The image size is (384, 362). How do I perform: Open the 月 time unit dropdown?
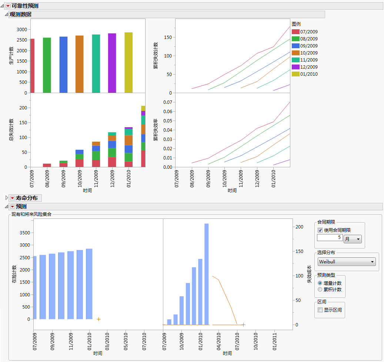click(x=353, y=239)
